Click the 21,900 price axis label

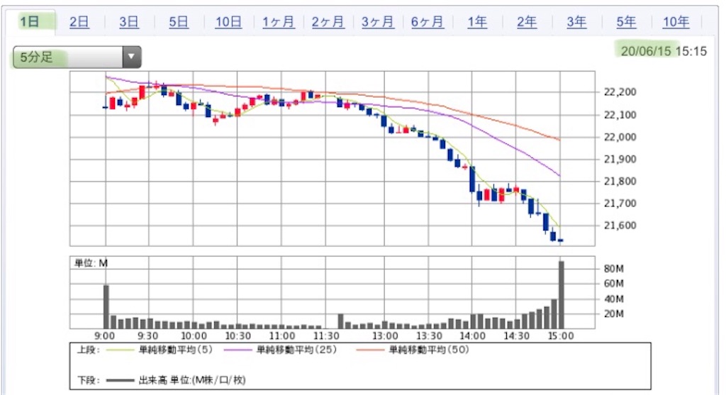click(x=620, y=160)
